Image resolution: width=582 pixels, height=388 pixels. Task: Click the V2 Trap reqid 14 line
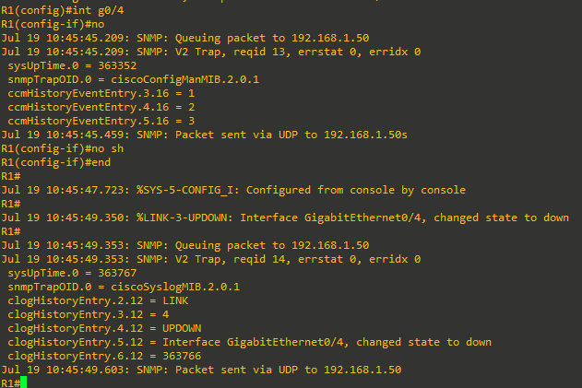[x=211, y=259]
